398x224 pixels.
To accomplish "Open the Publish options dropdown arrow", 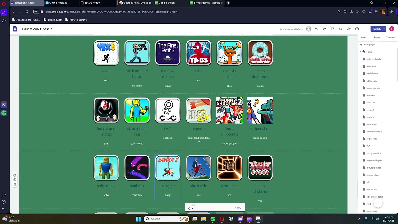I will pyautogui.click(x=384, y=29).
